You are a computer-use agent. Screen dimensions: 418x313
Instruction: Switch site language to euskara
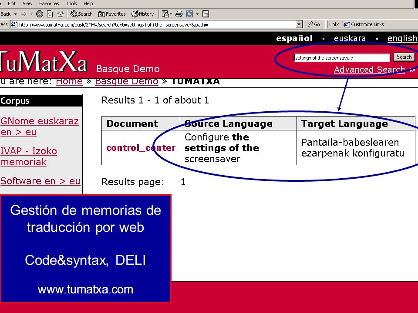click(350, 38)
